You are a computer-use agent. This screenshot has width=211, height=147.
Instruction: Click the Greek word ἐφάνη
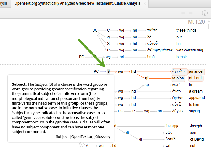[x=178, y=98]
